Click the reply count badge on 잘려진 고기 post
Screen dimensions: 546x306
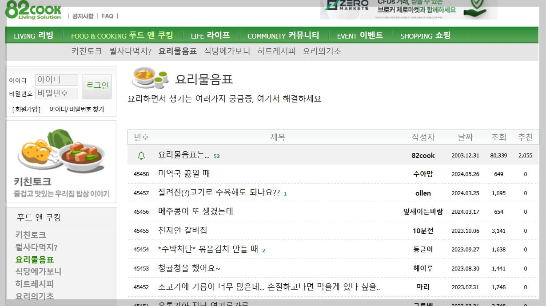pyautogui.click(x=285, y=194)
